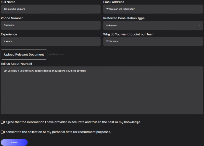Screen dimensions: 204x146
Task: Click the Experience field showing 4 Years
Action: [50, 41]
